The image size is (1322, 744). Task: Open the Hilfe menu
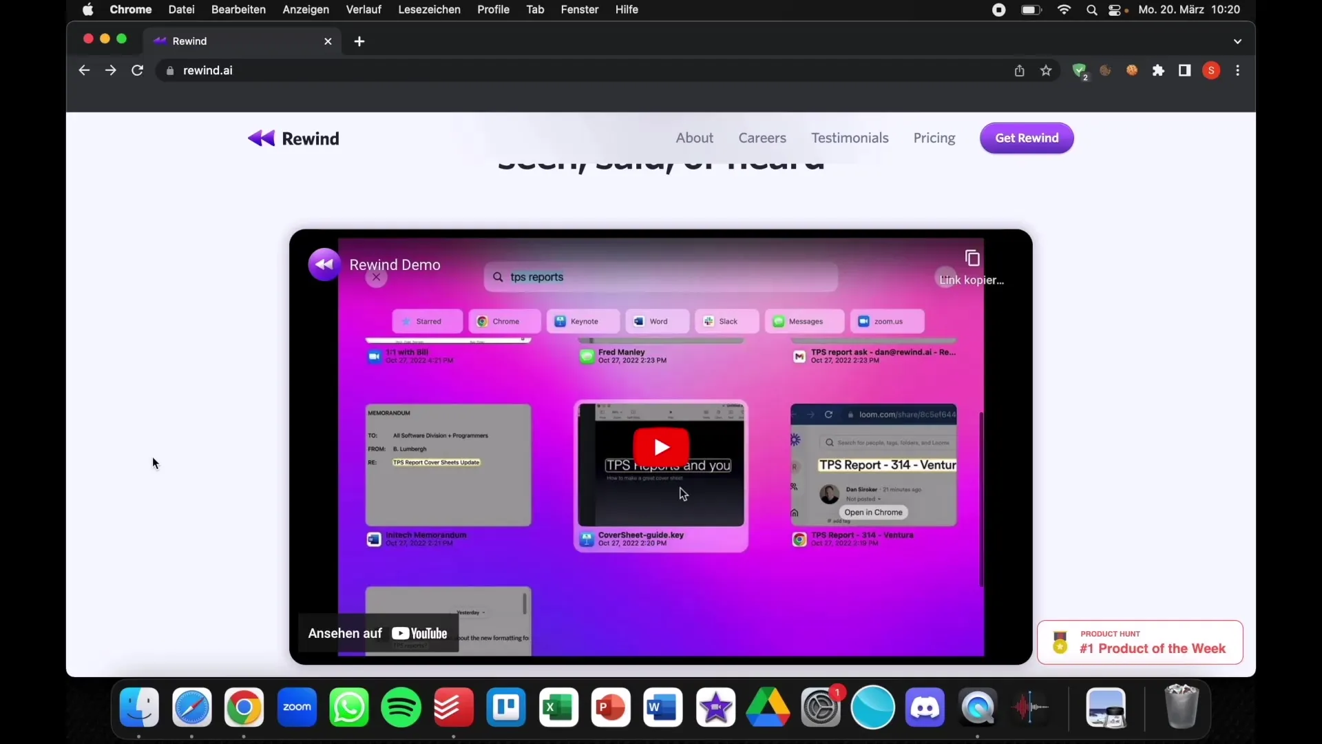pyautogui.click(x=627, y=10)
